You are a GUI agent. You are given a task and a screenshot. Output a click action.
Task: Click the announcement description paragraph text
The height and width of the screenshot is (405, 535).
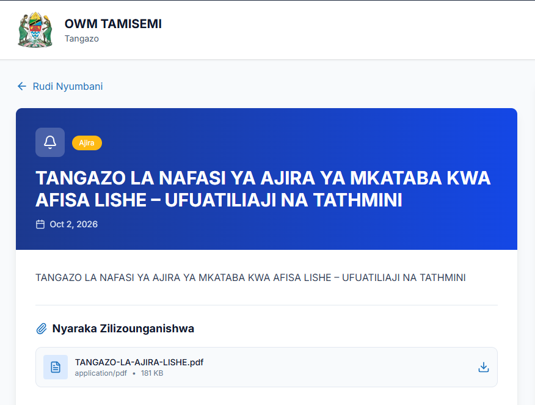[x=250, y=278]
